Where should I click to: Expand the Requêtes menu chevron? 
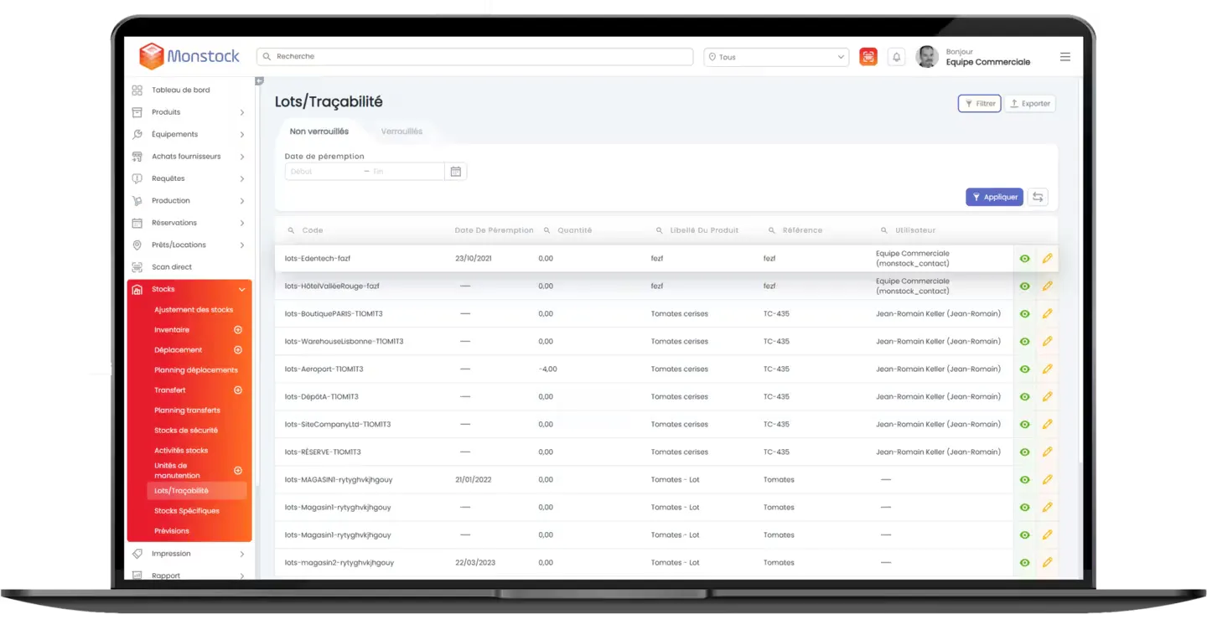point(242,179)
